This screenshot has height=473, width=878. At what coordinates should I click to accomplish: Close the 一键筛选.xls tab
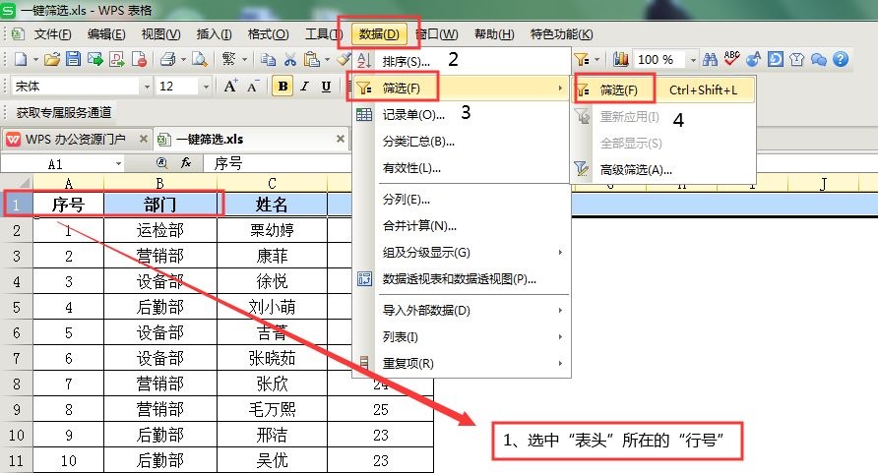click(x=341, y=139)
